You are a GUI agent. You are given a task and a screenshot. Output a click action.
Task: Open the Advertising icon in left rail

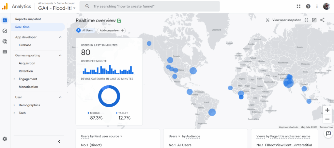click(x=5, y=41)
